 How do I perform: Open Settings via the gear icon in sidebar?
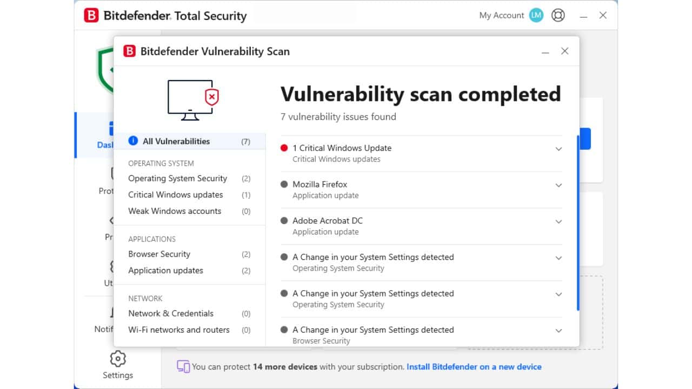click(x=118, y=359)
